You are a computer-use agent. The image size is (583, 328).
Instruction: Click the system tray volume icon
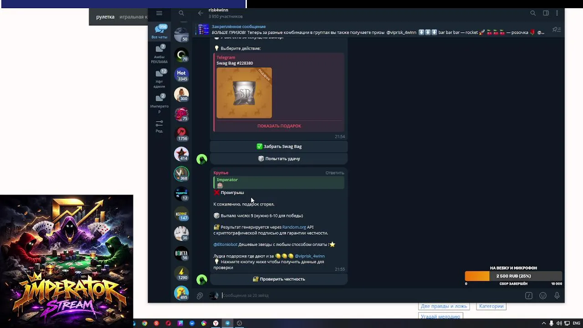559,323
